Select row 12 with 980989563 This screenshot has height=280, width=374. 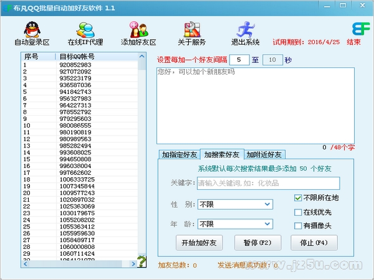pyautogui.click(x=80, y=139)
